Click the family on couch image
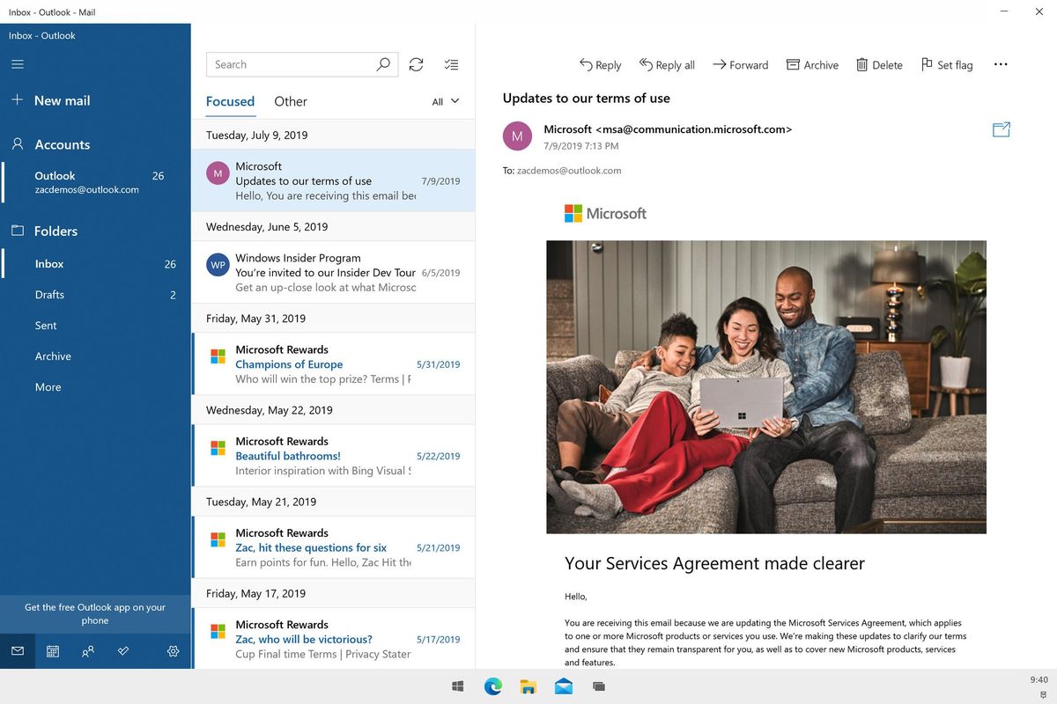Screen dimensions: 1057x704 click(x=766, y=387)
